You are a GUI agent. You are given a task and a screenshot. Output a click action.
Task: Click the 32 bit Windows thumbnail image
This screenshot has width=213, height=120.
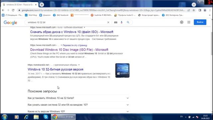click(122, 70)
